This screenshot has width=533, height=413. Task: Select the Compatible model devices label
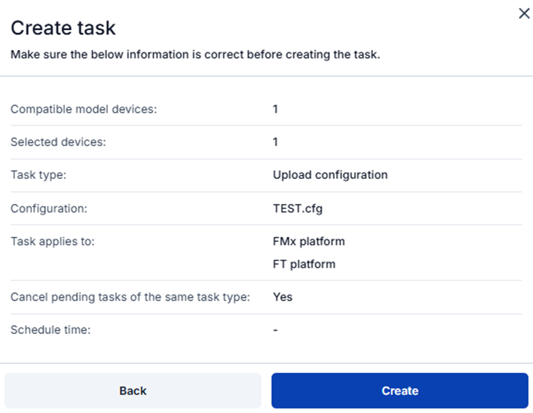click(x=84, y=109)
